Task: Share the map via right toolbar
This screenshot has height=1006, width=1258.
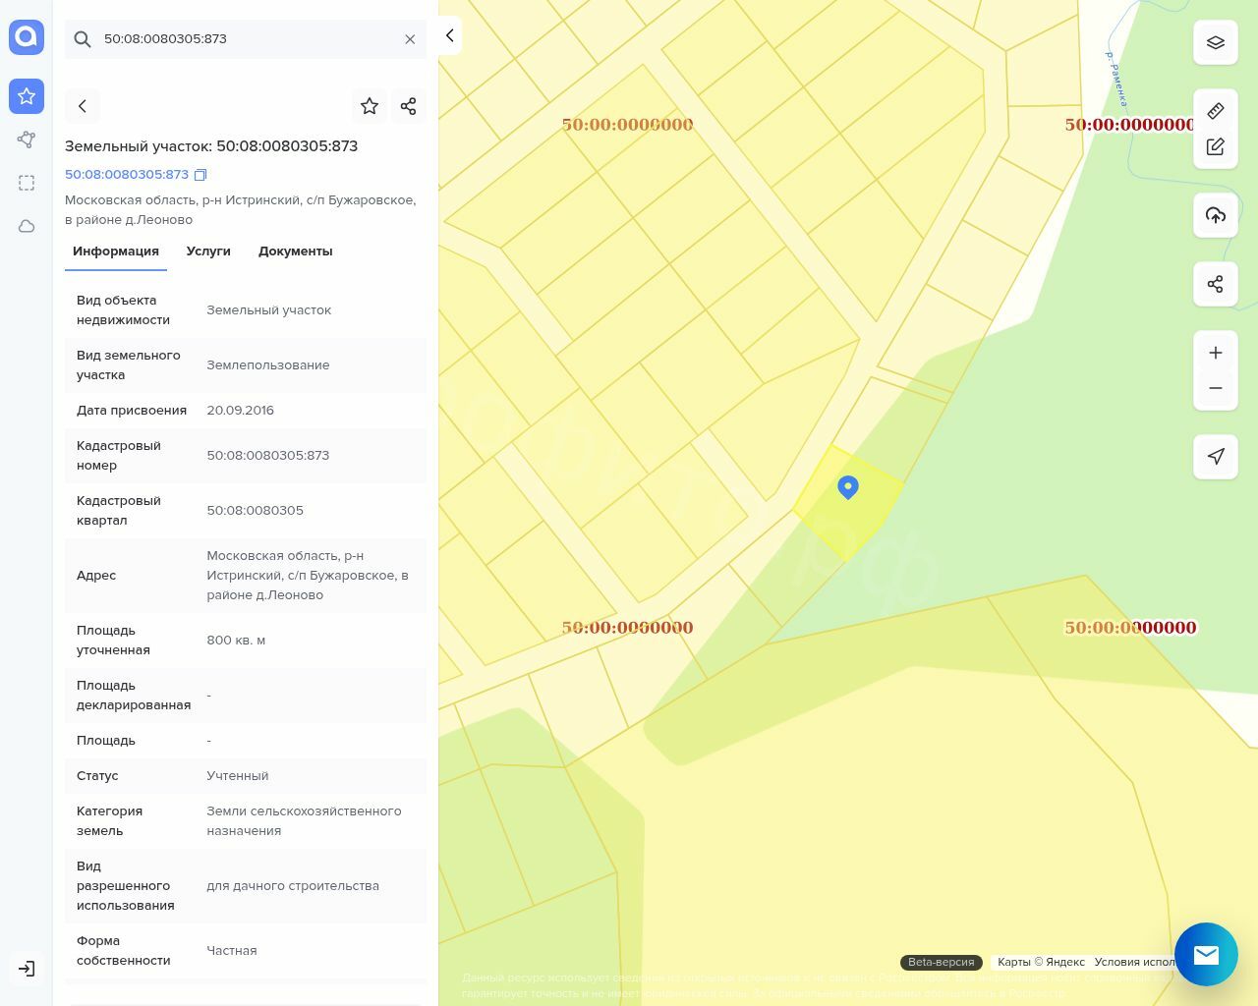Action: pyautogui.click(x=1216, y=284)
